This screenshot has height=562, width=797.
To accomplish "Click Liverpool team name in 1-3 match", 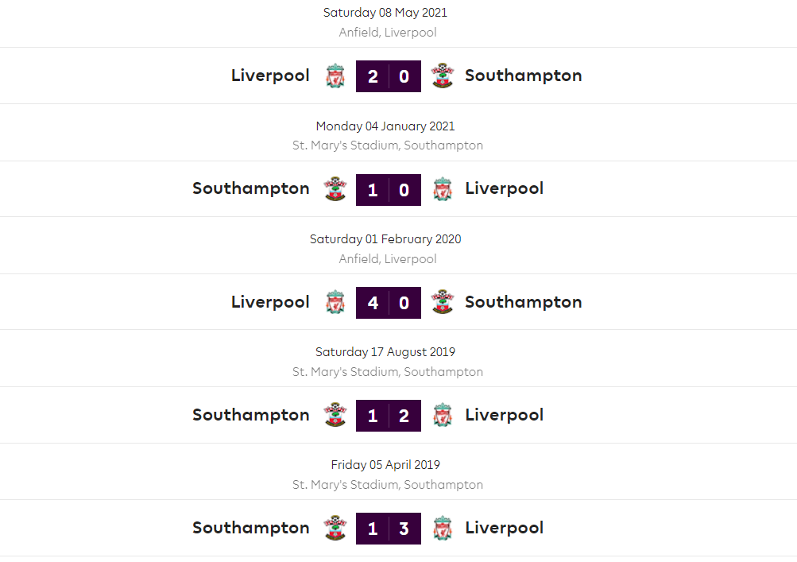I will pos(504,528).
